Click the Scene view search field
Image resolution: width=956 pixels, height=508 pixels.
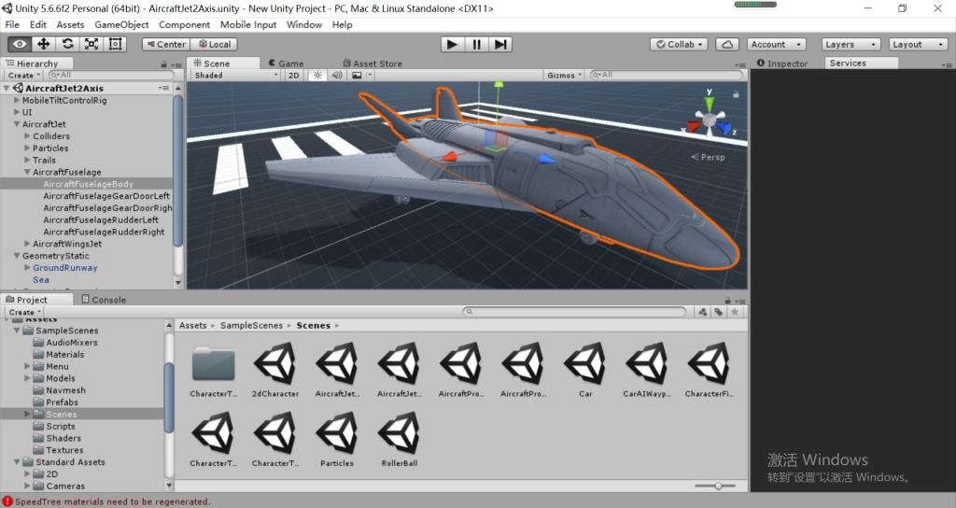click(667, 75)
